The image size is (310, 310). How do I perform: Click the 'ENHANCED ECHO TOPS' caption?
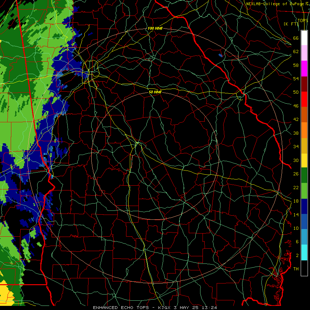pos(122,308)
